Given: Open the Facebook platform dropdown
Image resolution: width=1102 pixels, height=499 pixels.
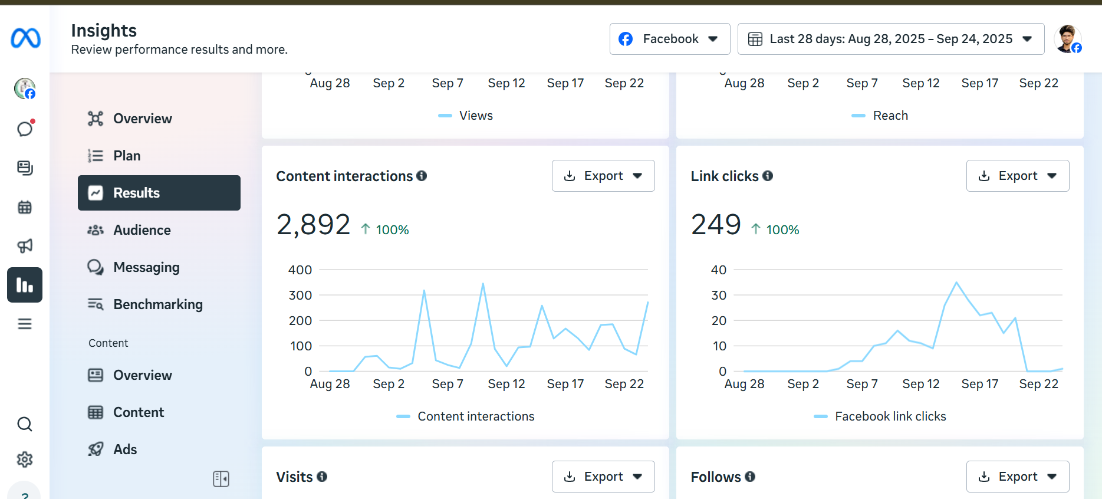Looking at the screenshot, I should click(670, 39).
